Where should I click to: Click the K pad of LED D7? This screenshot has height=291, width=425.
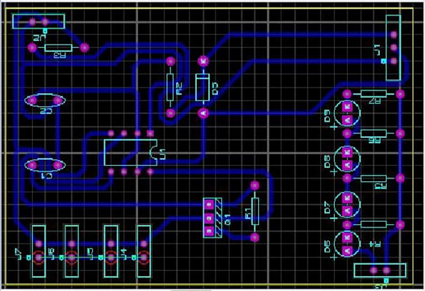click(x=347, y=198)
